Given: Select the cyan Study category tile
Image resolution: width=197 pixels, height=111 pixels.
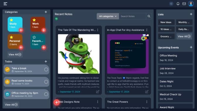Looking at the screenshot, I should click(15, 24).
